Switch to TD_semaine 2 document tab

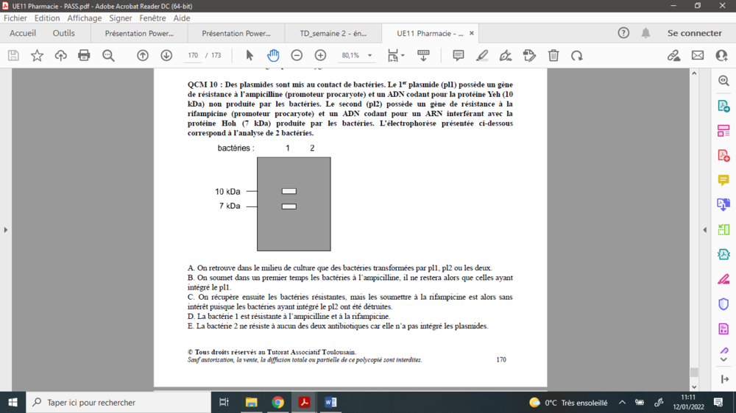point(333,33)
